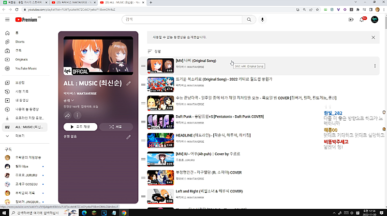Viewport: 387px width, 216px height.
Task: Open Chrome tab search chevron
Action: point(356,2)
